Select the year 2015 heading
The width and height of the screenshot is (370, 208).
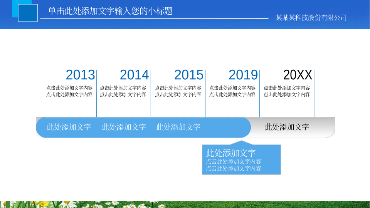click(x=189, y=75)
